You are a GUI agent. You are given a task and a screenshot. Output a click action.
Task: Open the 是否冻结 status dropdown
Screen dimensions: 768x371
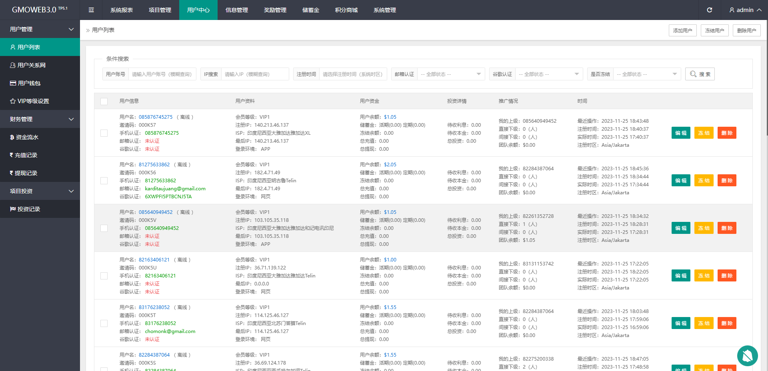pyautogui.click(x=647, y=74)
